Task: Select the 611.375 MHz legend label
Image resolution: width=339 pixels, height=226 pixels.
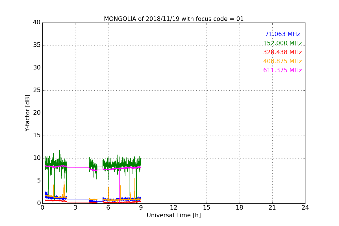Action: 282,70
